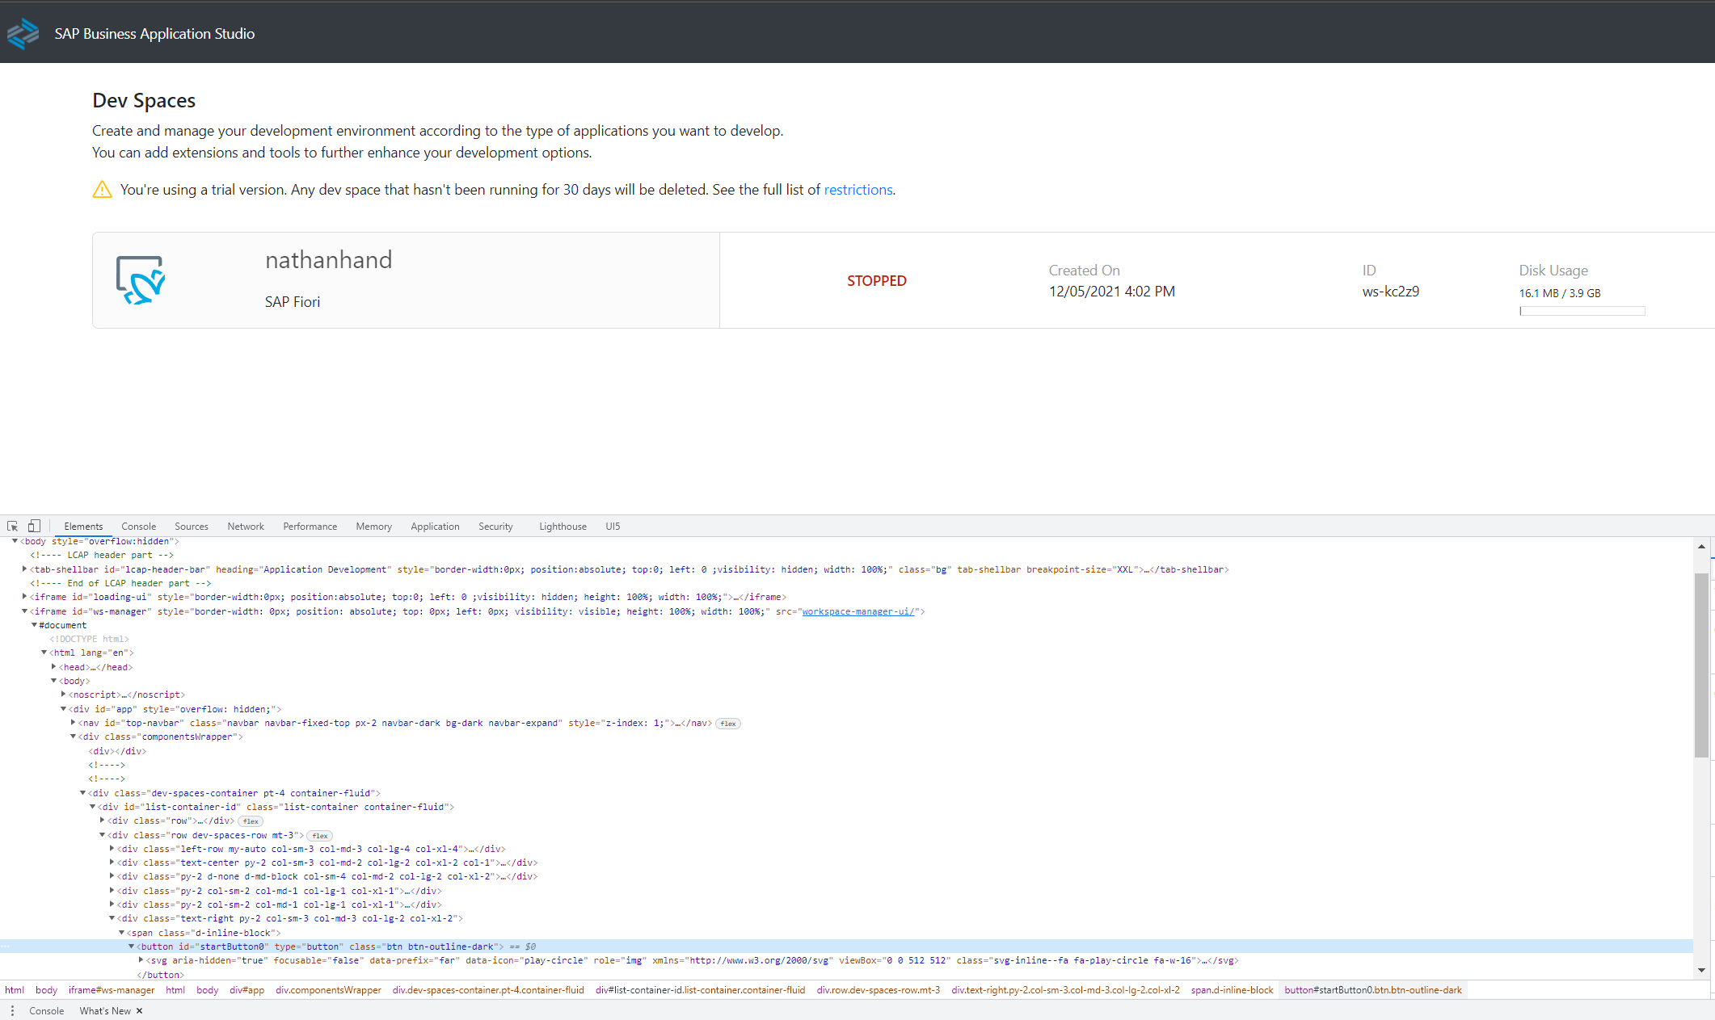Select the div#app breadcrumb
The image size is (1715, 1020).
pos(247,990)
